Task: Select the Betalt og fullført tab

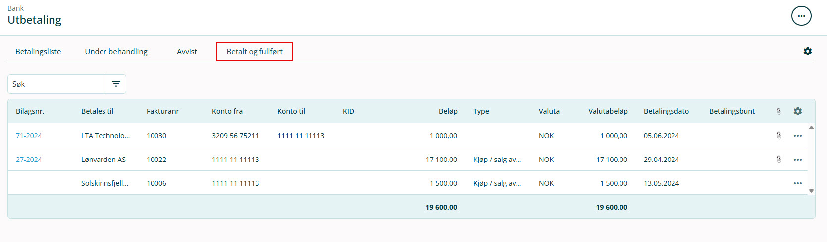Action: pyautogui.click(x=255, y=52)
